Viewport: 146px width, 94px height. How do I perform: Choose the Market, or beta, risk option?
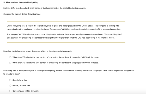10,86
